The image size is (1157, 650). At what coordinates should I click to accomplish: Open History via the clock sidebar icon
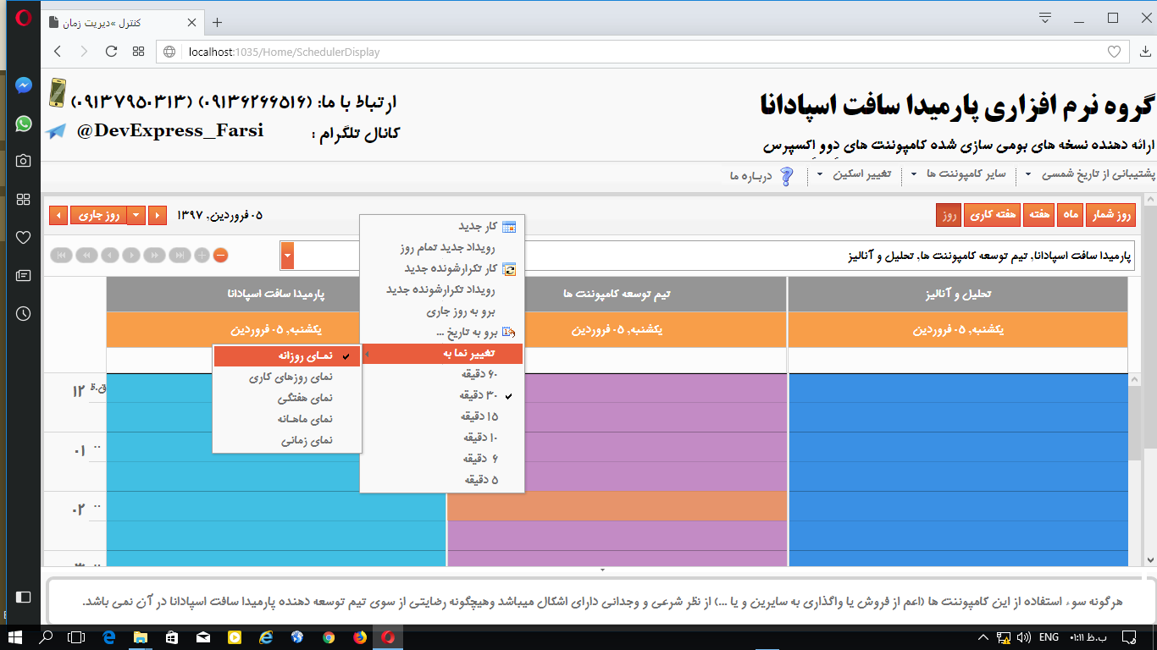23,314
